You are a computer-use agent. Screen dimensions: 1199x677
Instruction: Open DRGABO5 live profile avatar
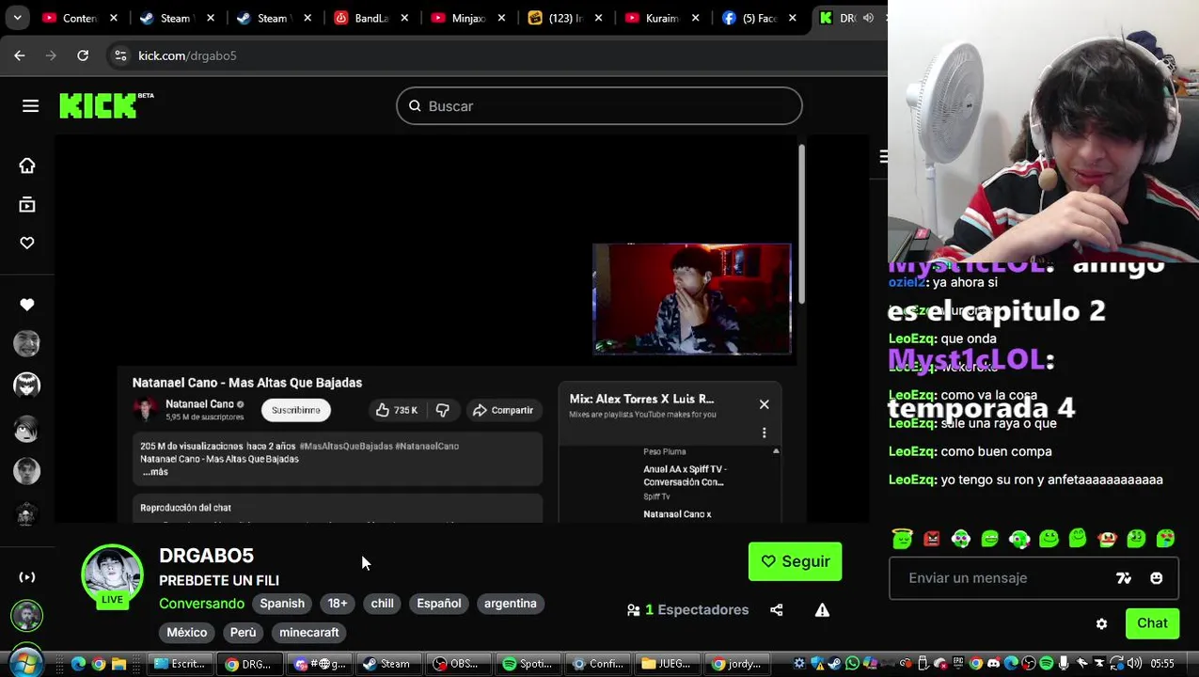point(112,575)
